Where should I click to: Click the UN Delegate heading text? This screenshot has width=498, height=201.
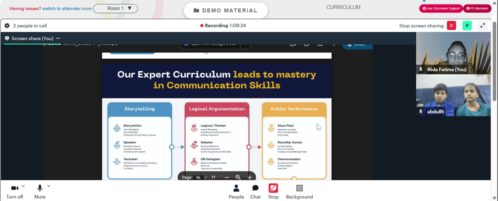211,159
